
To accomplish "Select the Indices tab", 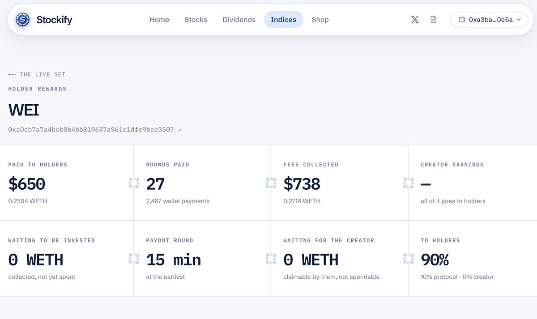I will (284, 20).
